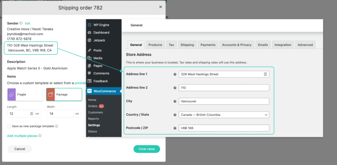Open the Integration tab
337x165 pixels.
coord(283,45)
